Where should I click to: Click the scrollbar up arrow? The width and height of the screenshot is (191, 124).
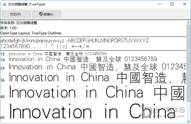(188, 22)
